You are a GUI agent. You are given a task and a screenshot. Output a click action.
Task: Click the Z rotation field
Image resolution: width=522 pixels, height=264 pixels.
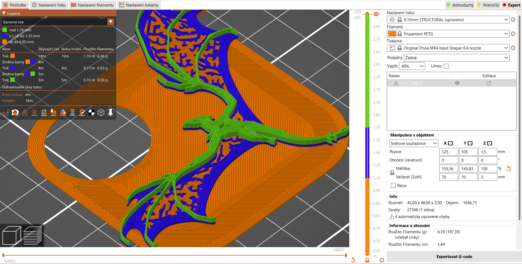click(x=488, y=160)
